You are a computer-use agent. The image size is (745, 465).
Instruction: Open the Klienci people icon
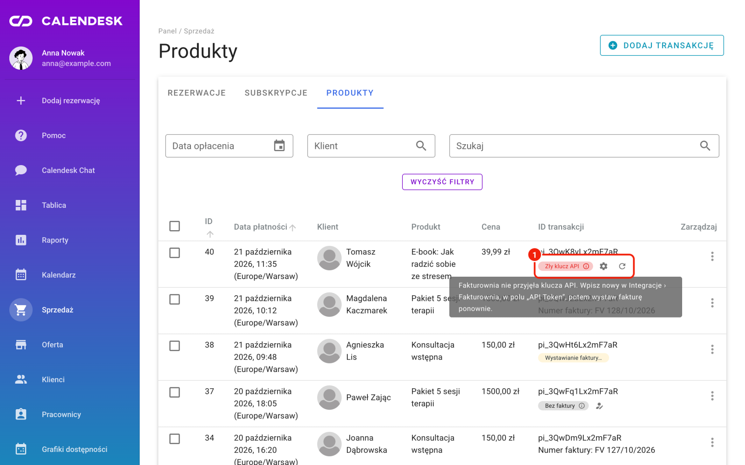[x=21, y=379]
